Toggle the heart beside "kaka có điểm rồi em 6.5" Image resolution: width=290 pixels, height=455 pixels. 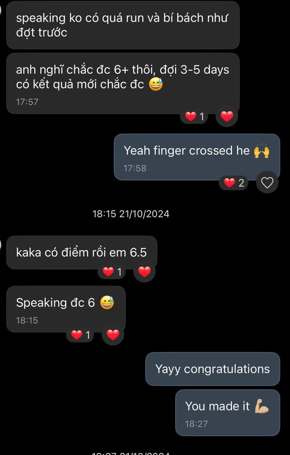click(144, 272)
